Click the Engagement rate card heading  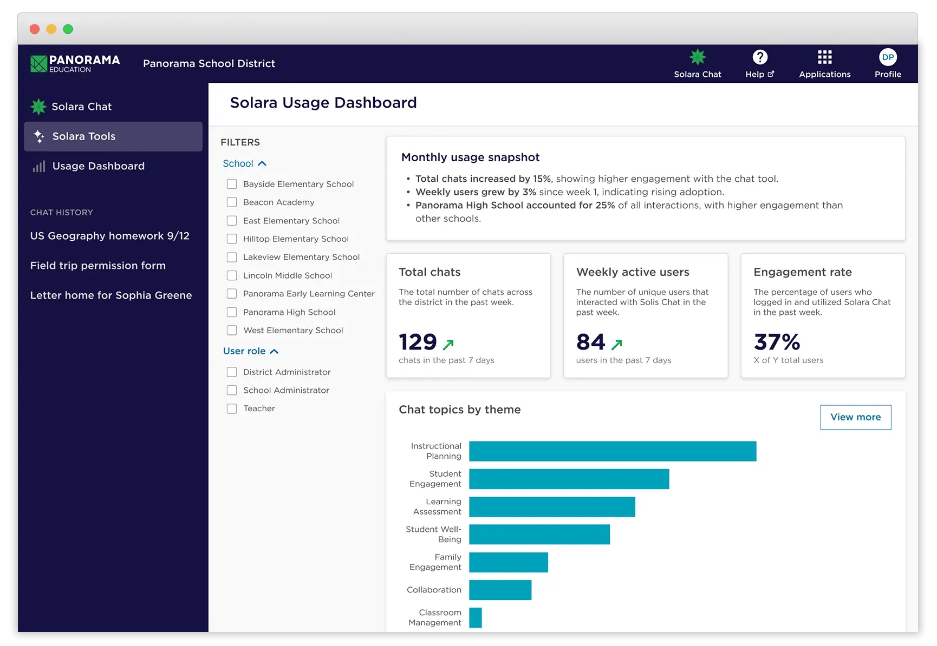coord(802,272)
